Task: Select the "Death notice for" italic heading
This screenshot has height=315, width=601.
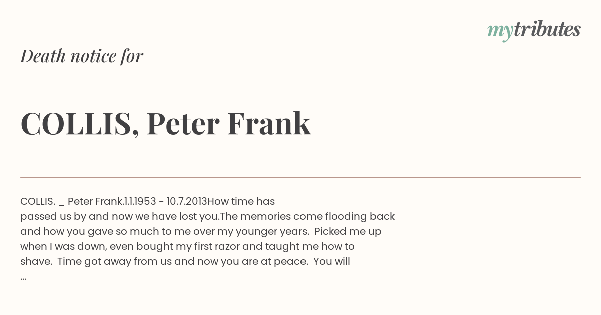Action: coord(82,56)
